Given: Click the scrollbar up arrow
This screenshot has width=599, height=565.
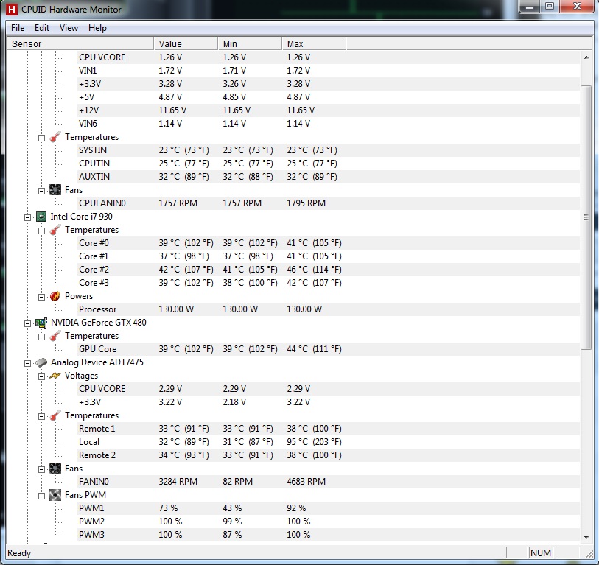Looking at the screenshot, I should [x=586, y=57].
